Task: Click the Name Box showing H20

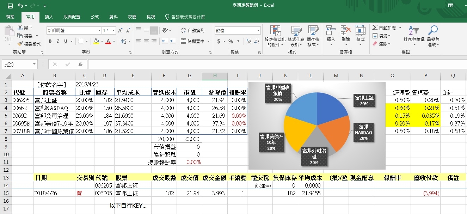Action: pyautogui.click(x=17, y=65)
